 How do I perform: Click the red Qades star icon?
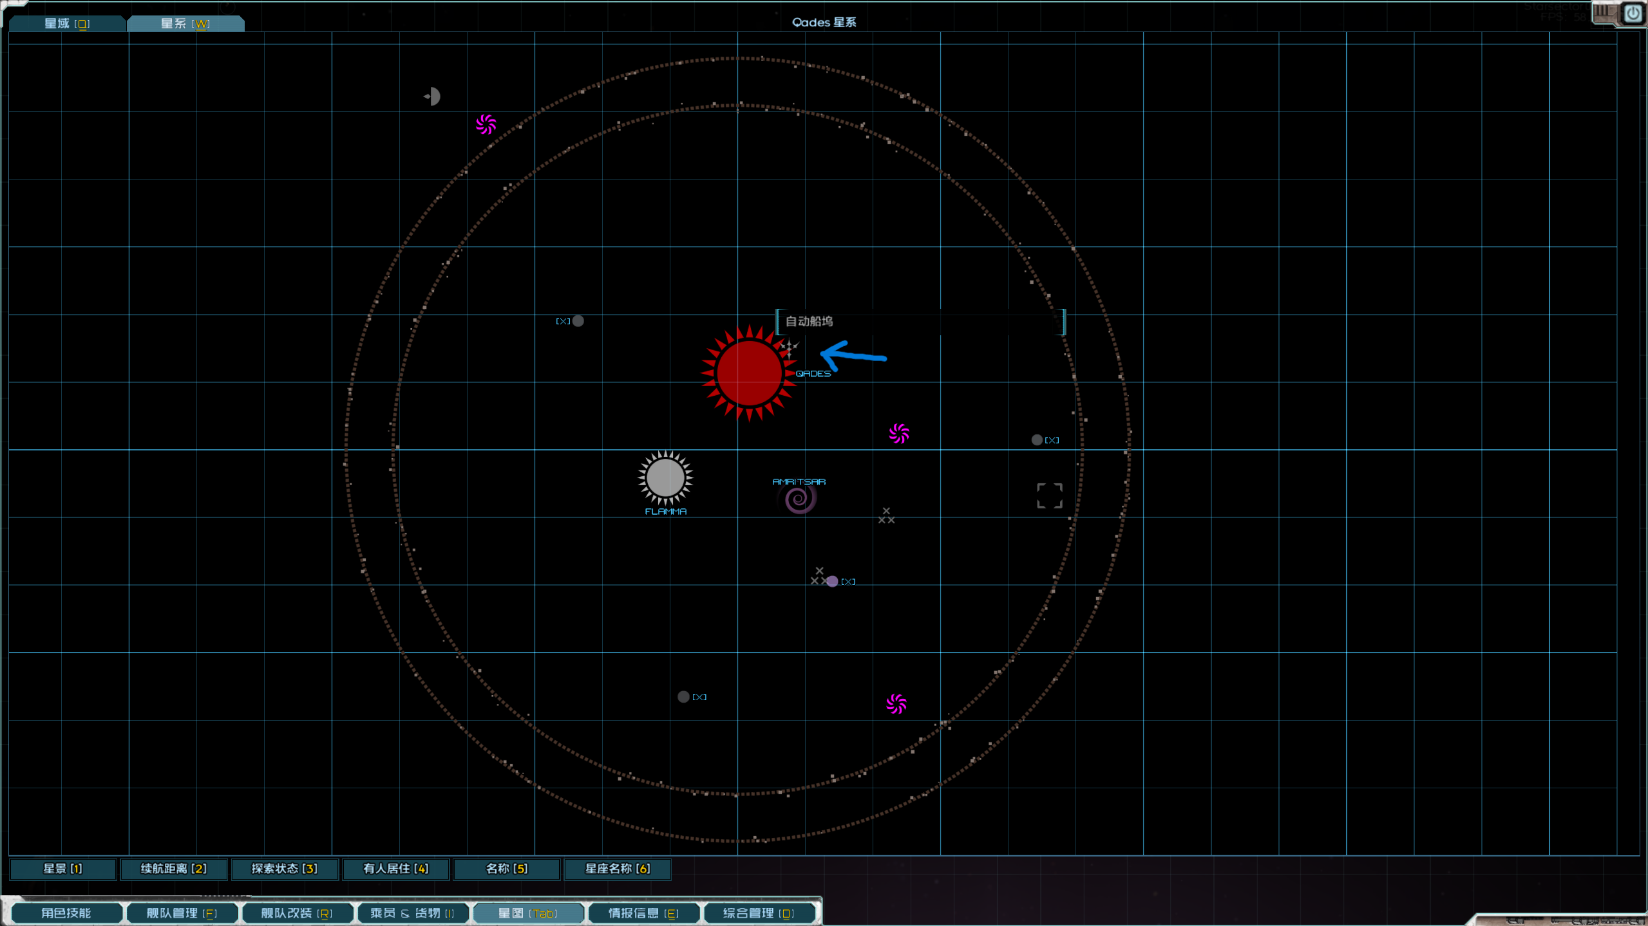[x=748, y=373]
